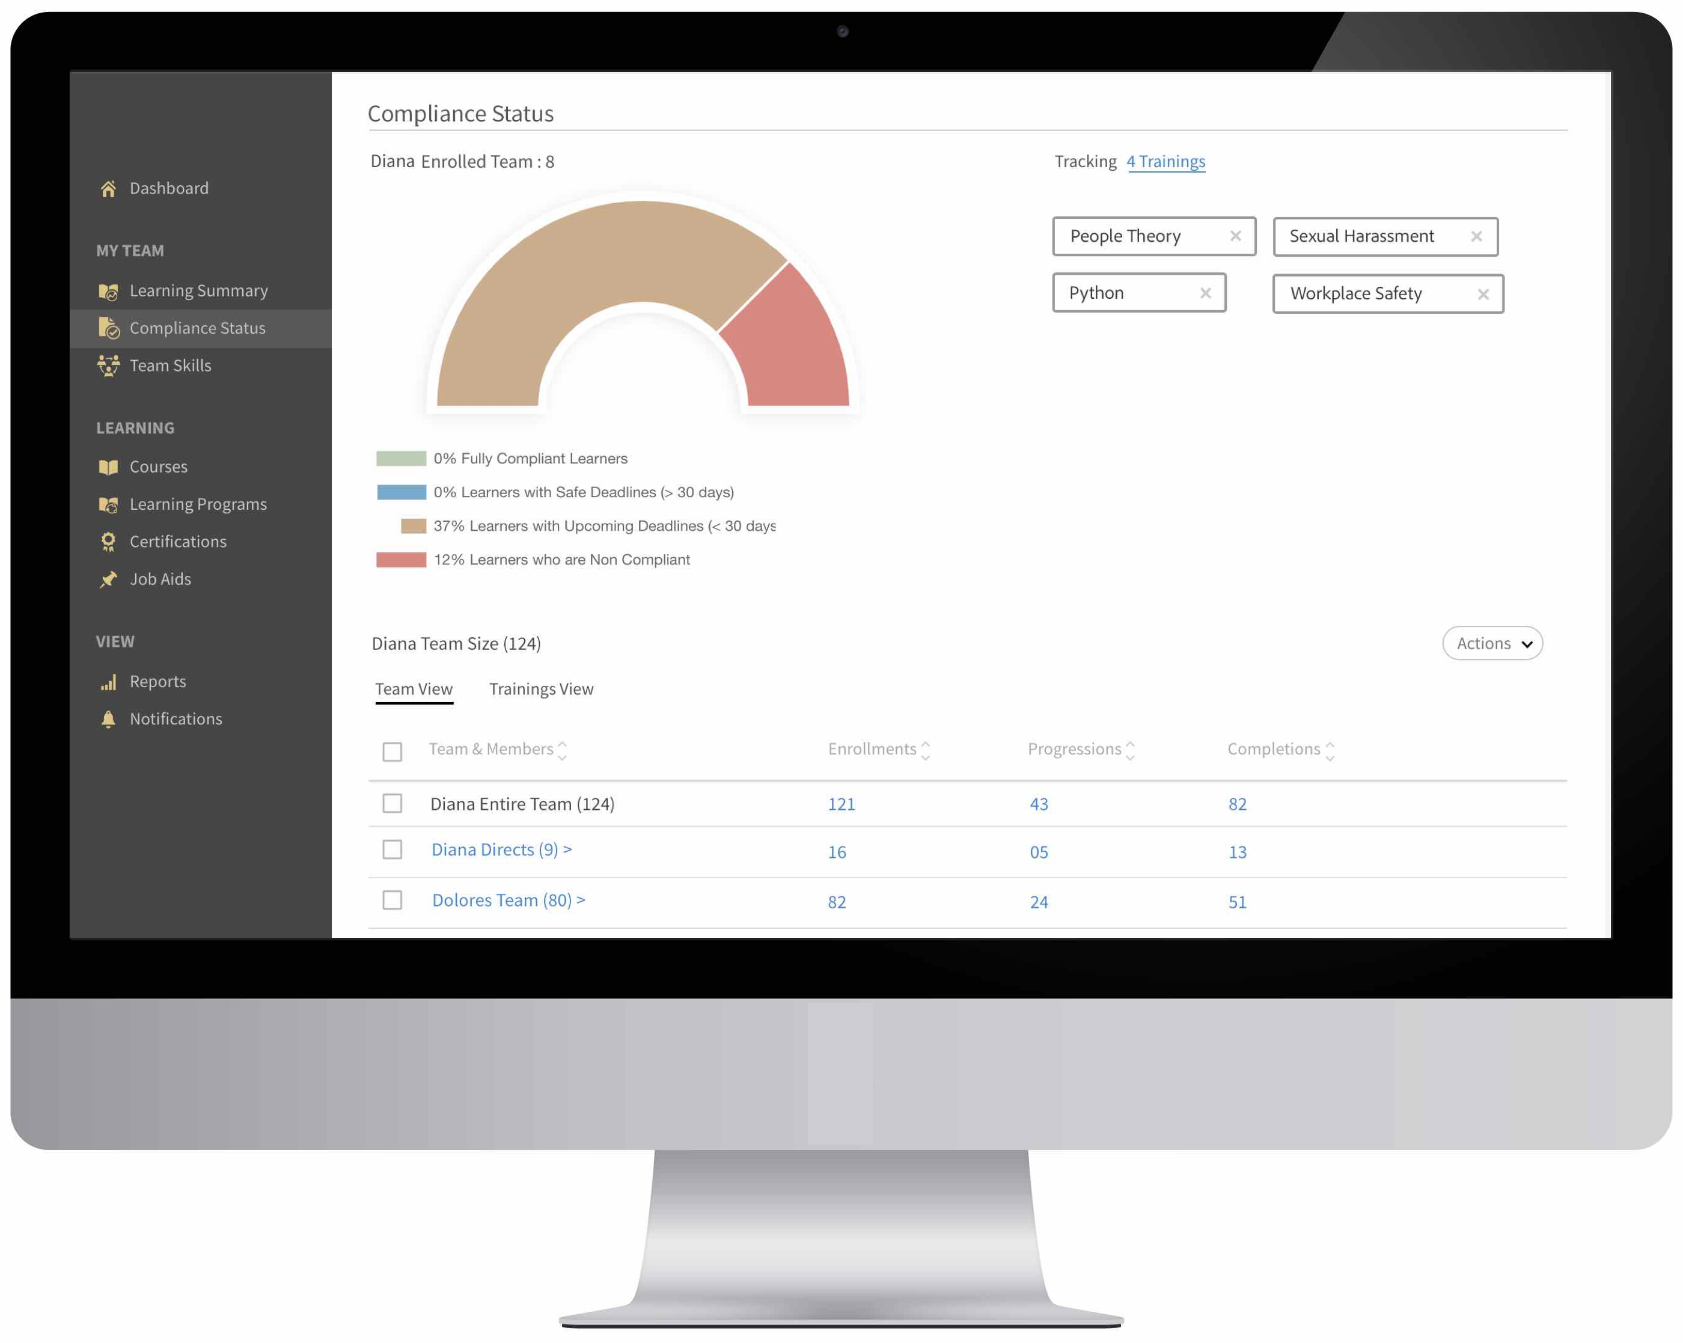
Task: Sort by Progressions column arrows
Action: (1131, 750)
